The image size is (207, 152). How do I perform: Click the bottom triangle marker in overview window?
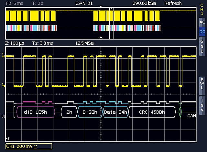click(x=101, y=37)
